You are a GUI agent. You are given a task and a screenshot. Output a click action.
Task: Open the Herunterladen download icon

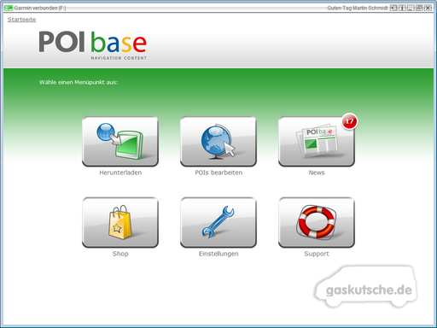click(120, 142)
